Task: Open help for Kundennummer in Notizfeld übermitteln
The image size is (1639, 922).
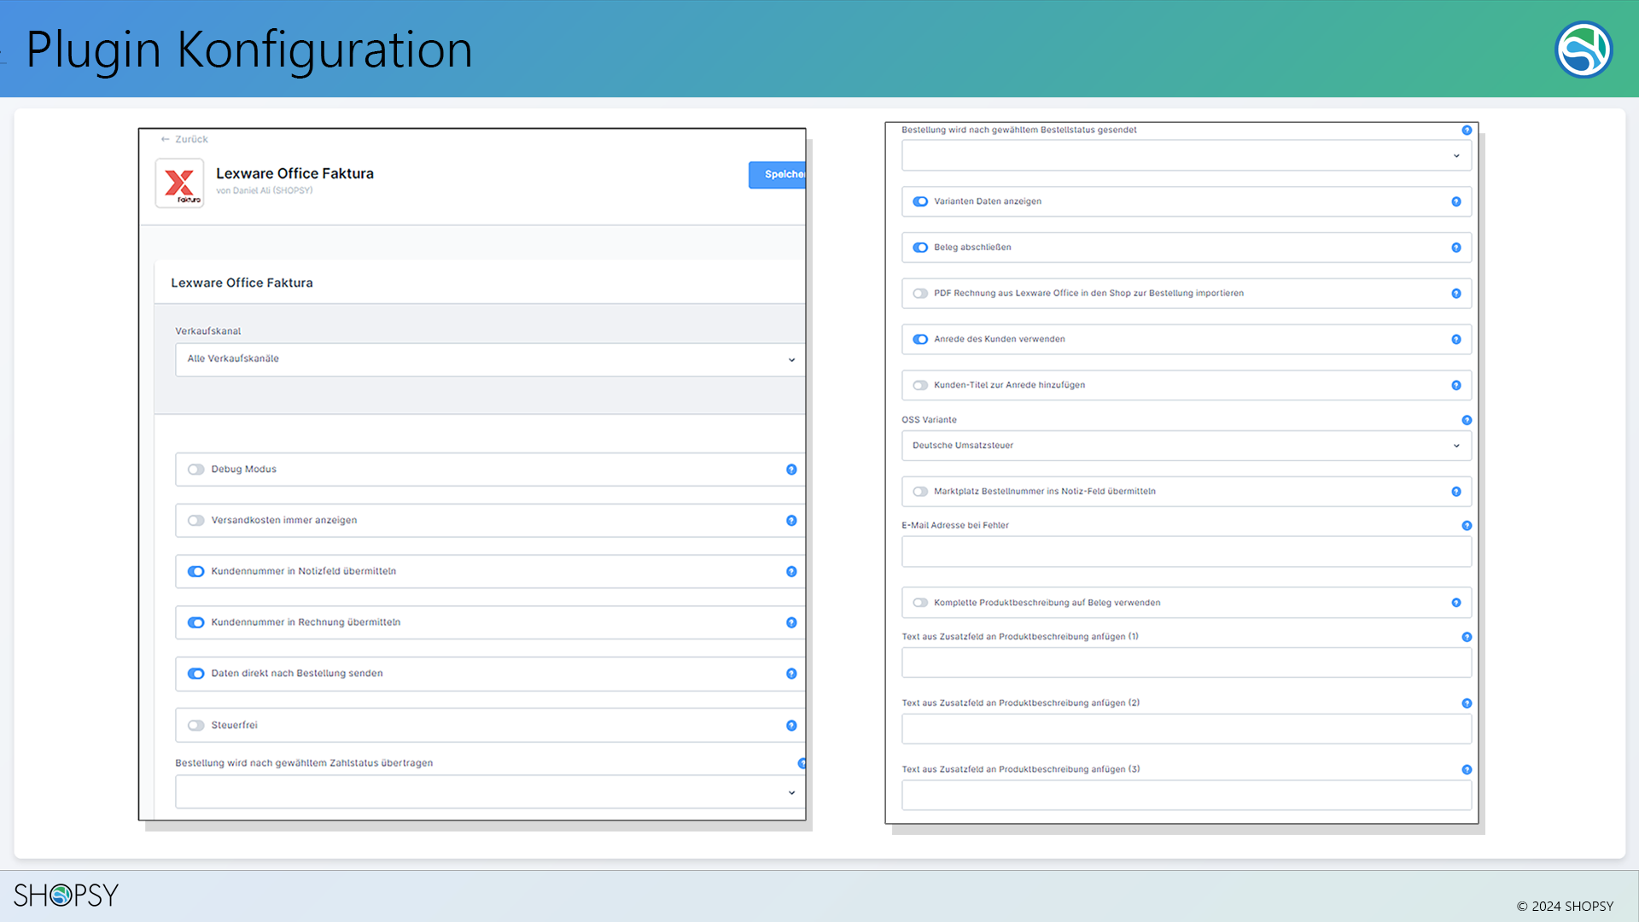Action: (791, 571)
